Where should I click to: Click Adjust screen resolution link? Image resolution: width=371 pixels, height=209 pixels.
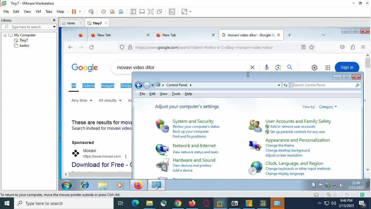284,155
